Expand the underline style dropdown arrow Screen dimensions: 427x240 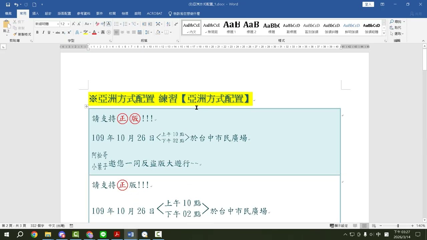pyautogui.click(x=53, y=32)
